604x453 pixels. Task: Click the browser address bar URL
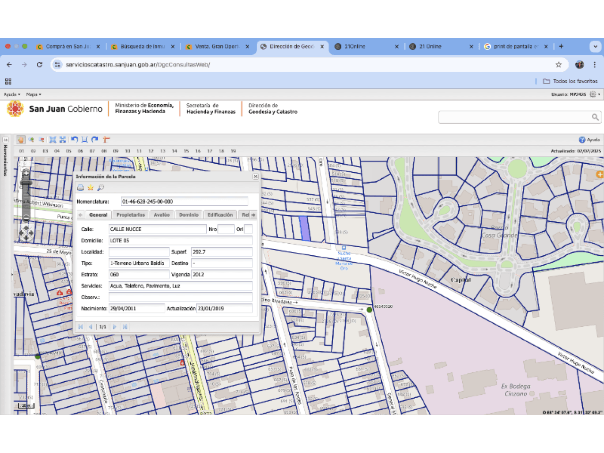[138, 65]
